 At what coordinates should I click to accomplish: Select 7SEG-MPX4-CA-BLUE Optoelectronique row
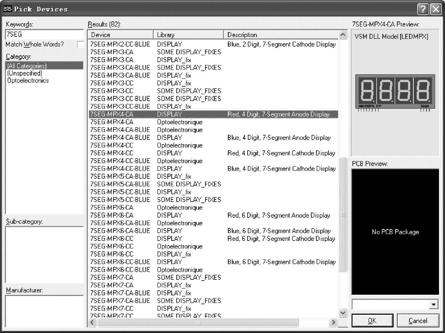click(213, 130)
